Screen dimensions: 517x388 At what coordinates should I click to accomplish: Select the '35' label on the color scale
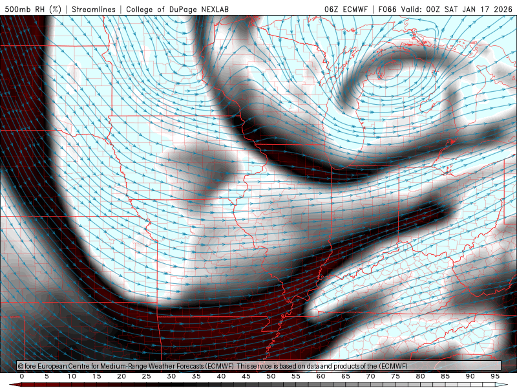(x=196, y=376)
